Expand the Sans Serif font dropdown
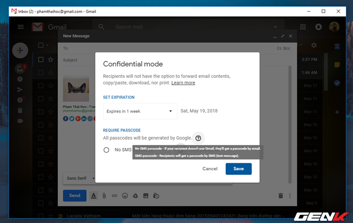Image resolution: width=353 pixels, height=223 pixels. point(80,178)
